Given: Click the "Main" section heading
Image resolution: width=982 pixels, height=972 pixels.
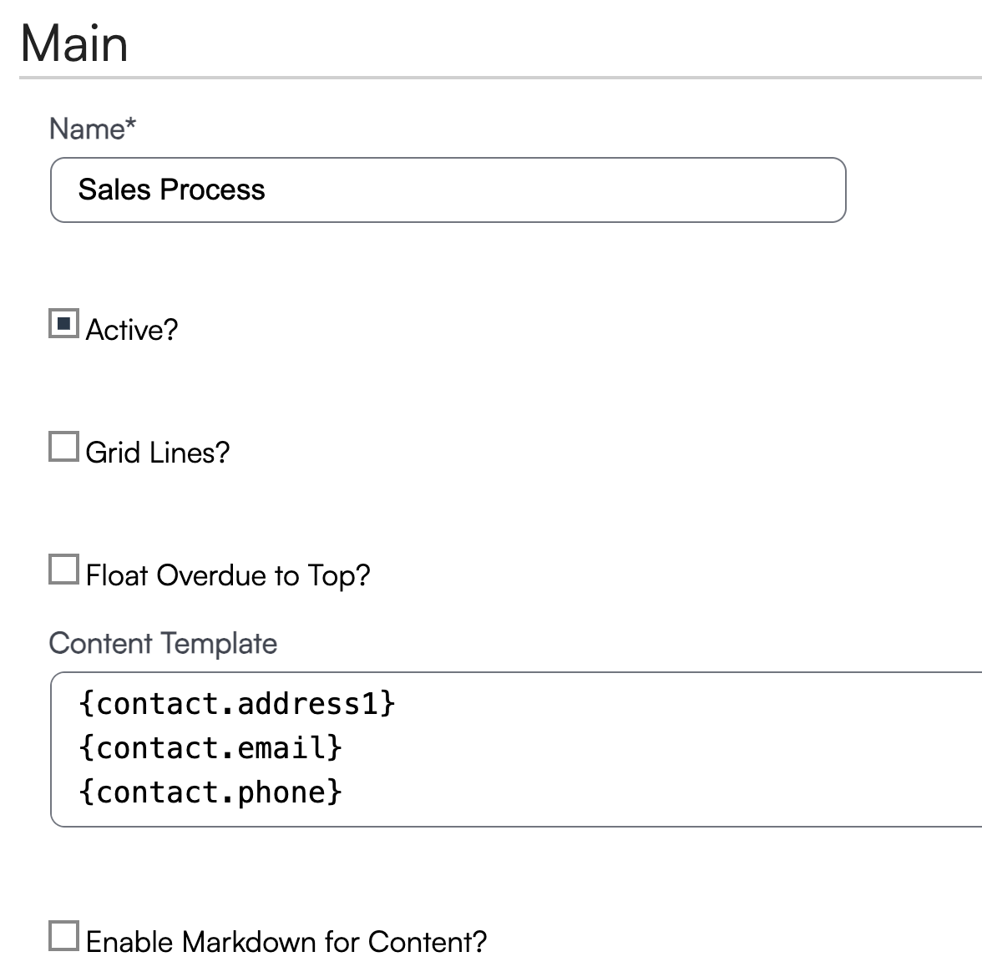Looking at the screenshot, I should (74, 43).
